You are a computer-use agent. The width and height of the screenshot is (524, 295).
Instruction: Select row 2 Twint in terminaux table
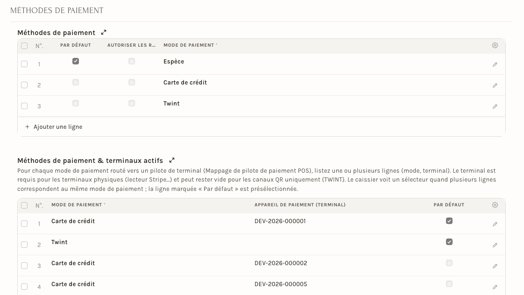click(x=24, y=245)
